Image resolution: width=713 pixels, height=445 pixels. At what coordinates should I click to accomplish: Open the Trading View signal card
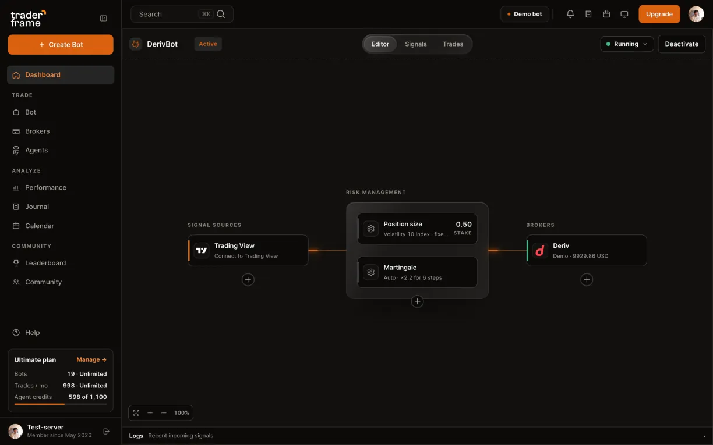248,251
